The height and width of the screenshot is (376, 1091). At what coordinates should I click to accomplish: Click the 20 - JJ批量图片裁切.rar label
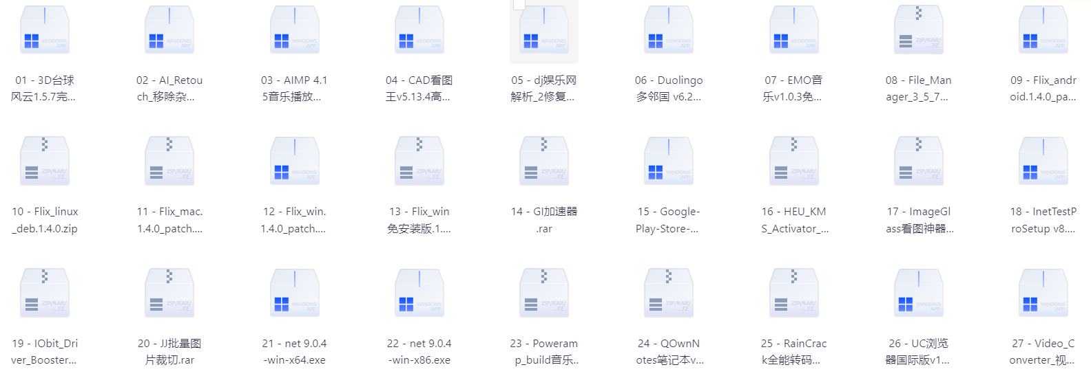[x=169, y=351]
